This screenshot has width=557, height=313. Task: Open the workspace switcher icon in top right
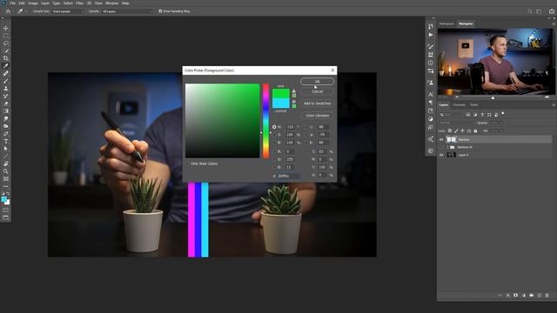540,11
